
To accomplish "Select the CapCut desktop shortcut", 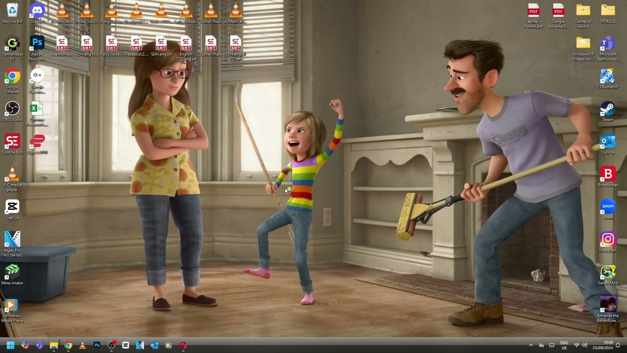I will point(12,209).
